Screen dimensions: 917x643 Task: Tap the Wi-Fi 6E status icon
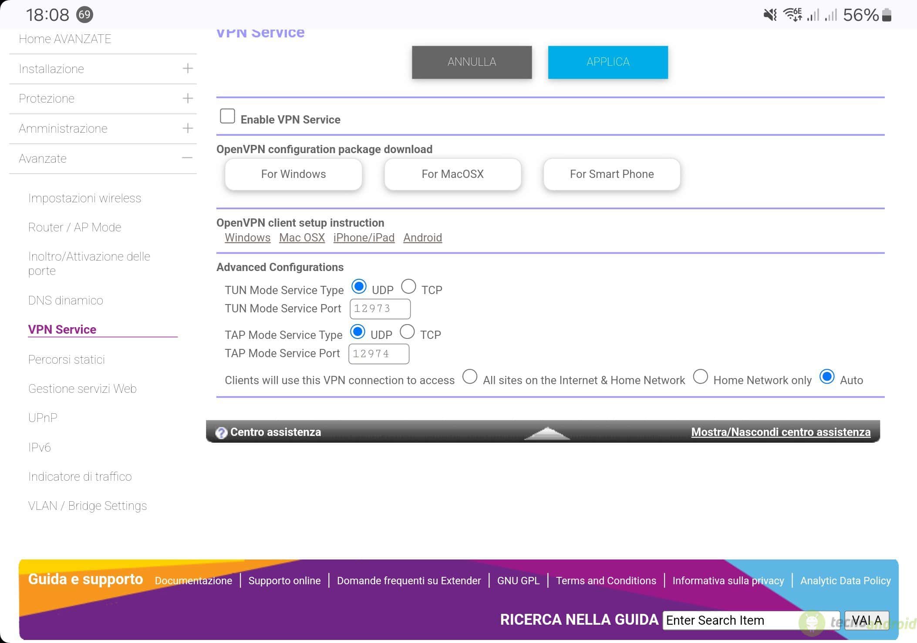793,15
